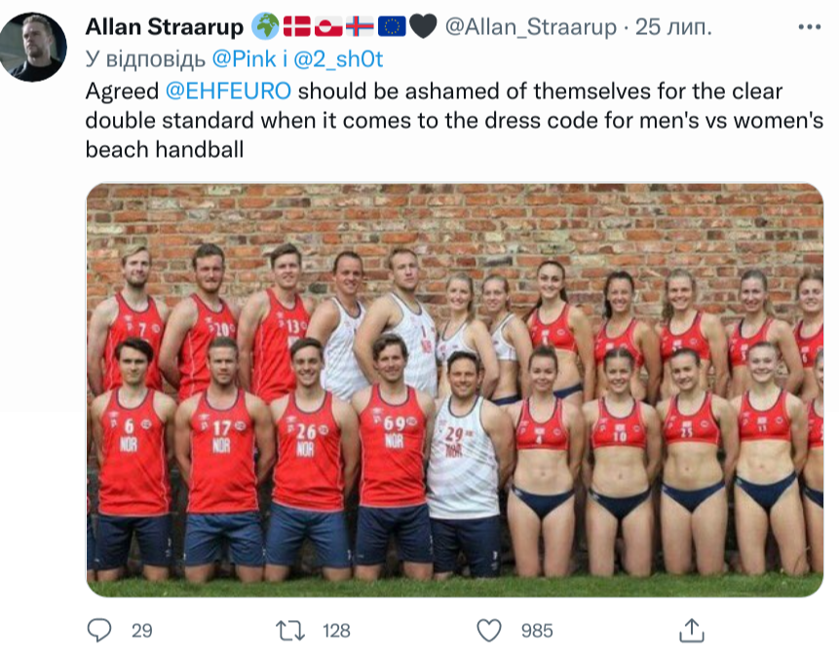Click Allan Straarup's profile avatar

click(x=34, y=47)
